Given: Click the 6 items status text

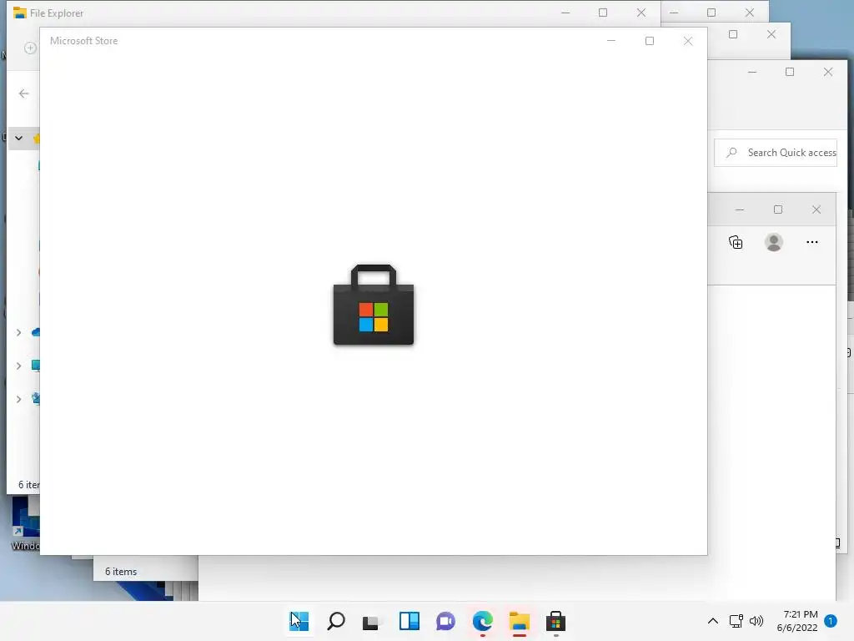Looking at the screenshot, I should click(121, 572).
